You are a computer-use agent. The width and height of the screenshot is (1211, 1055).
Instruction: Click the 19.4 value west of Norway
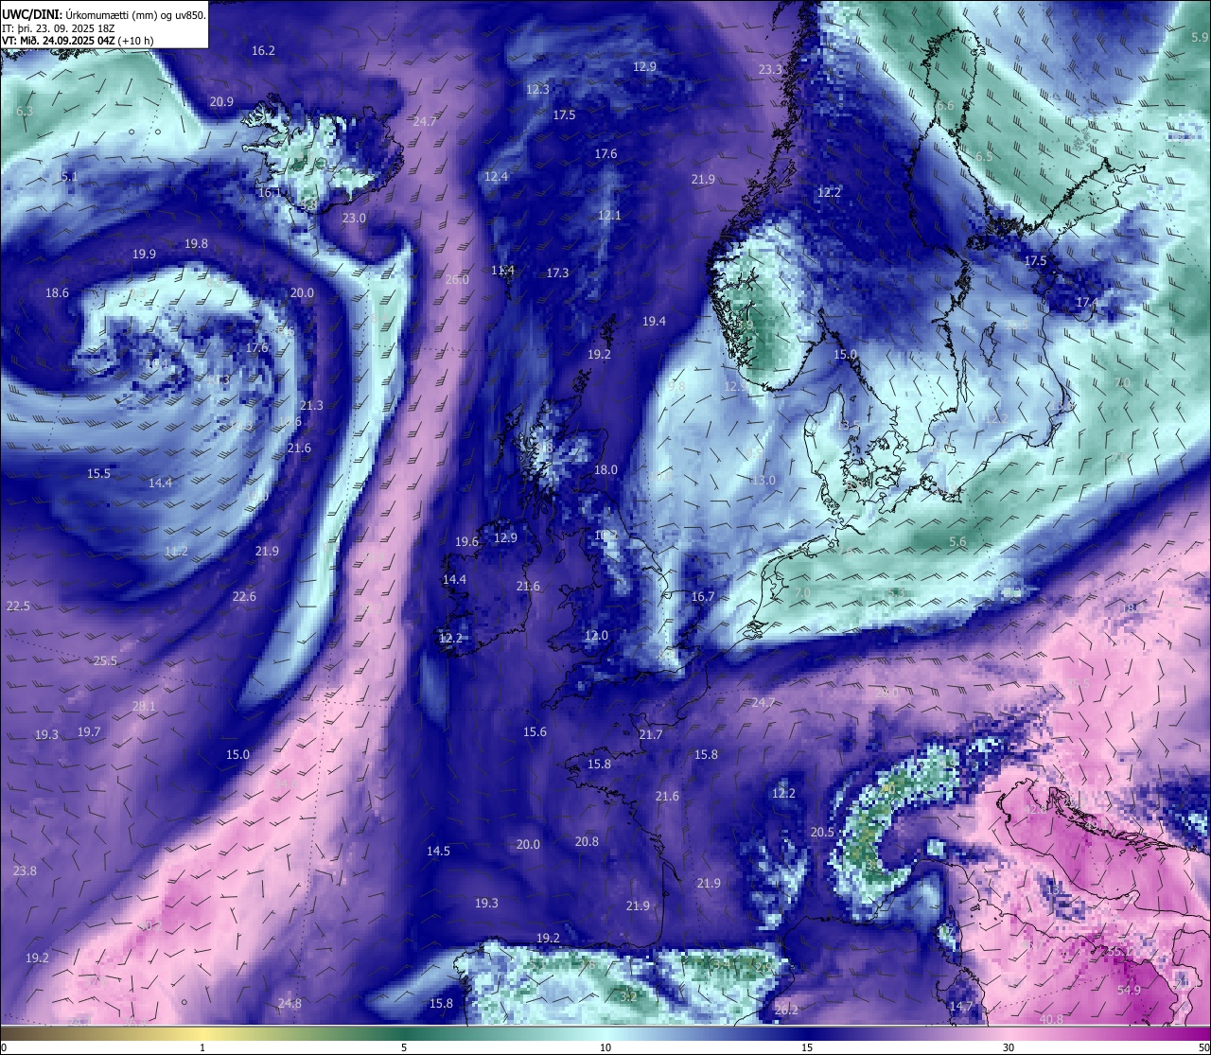pos(654,321)
